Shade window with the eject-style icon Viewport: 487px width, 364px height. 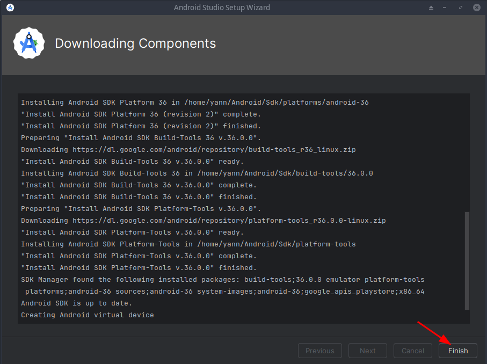(431, 8)
